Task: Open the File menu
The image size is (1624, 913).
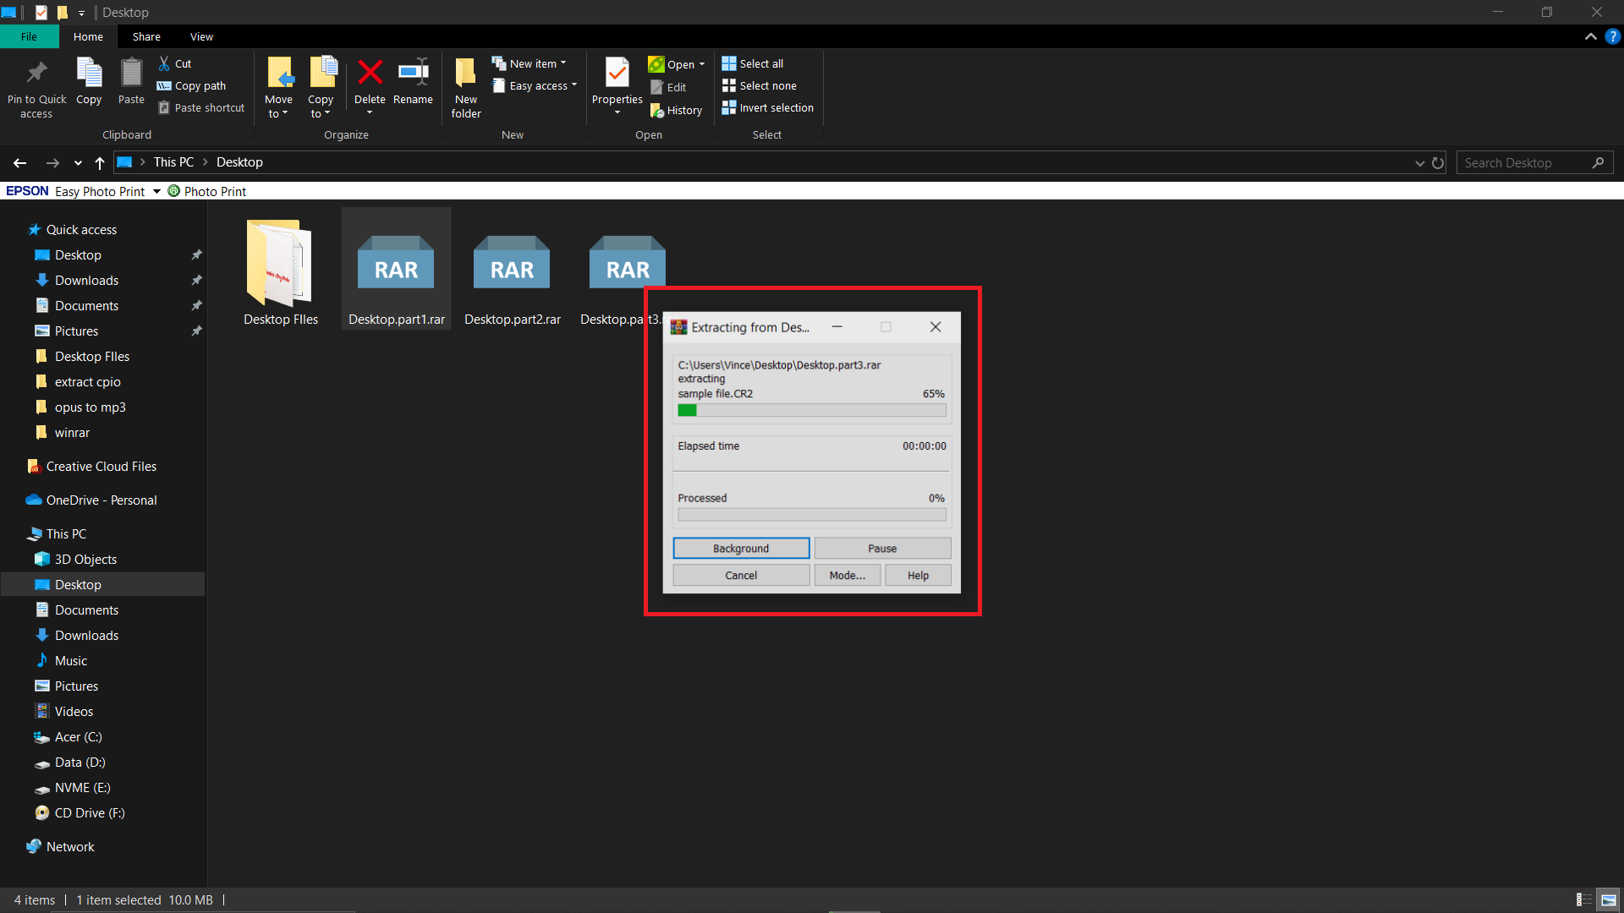Action: point(29,36)
